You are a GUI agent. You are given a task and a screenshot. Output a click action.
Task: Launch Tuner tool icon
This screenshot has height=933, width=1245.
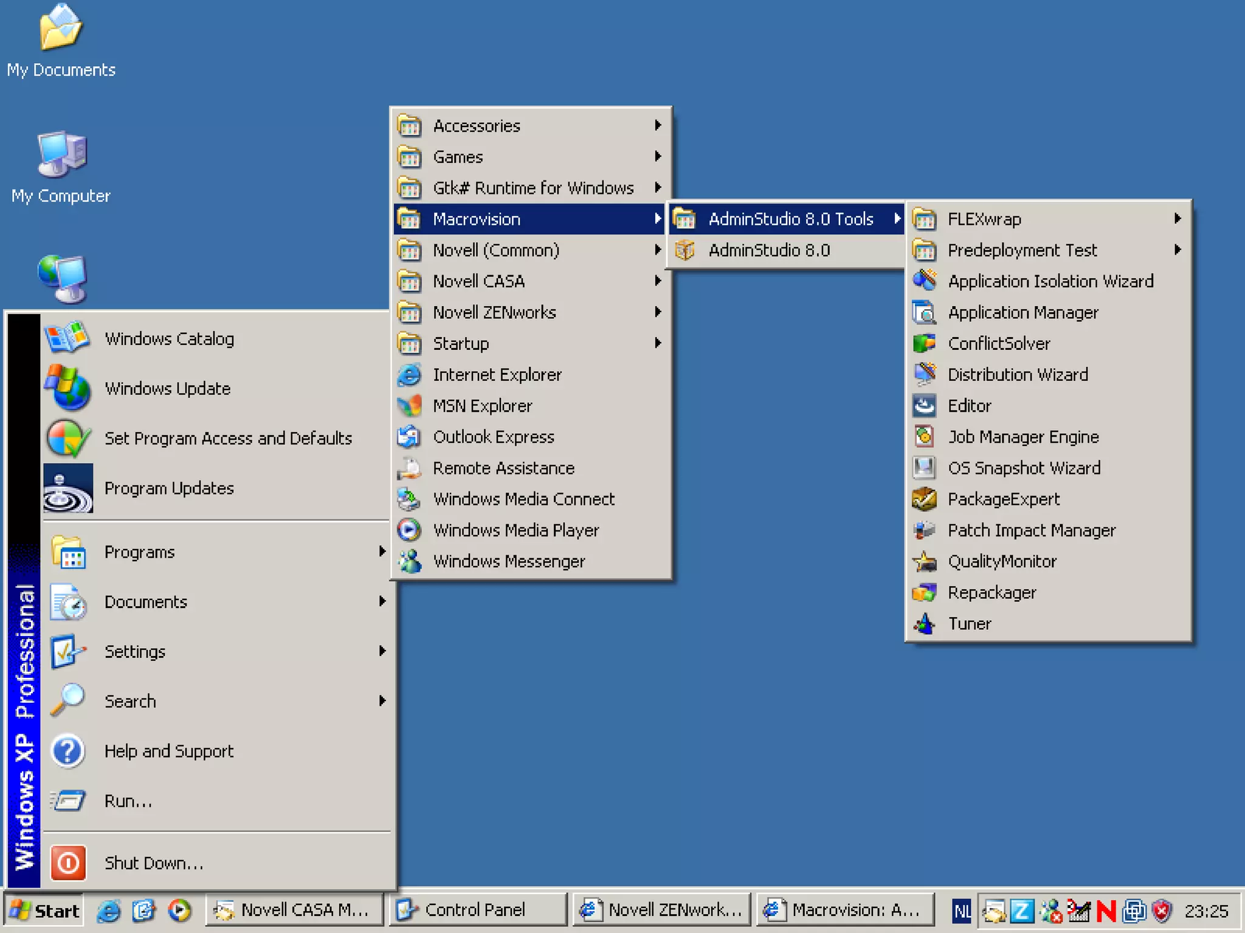click(x=925, y=623)
